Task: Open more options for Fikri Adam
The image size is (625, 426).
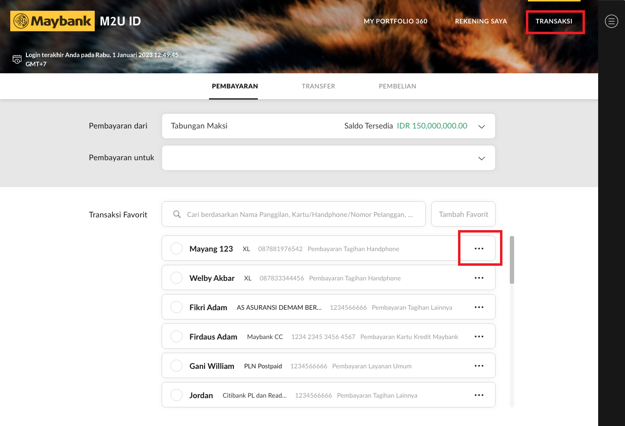Action: coord(479,307)
